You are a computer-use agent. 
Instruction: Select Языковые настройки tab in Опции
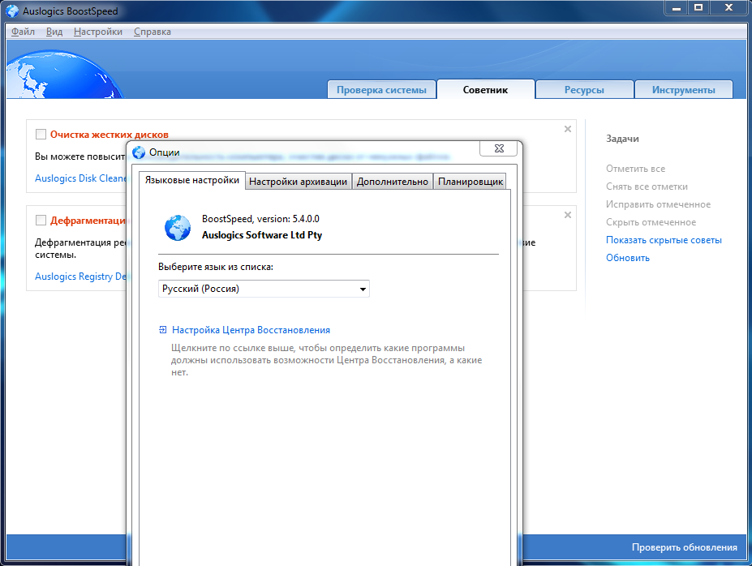click(x=191, y=180)
